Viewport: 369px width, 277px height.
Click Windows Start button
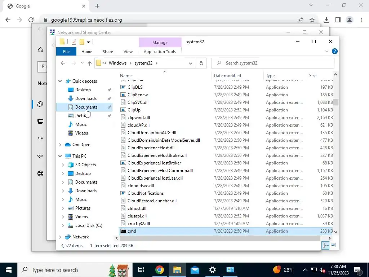(x=9, y=270)
